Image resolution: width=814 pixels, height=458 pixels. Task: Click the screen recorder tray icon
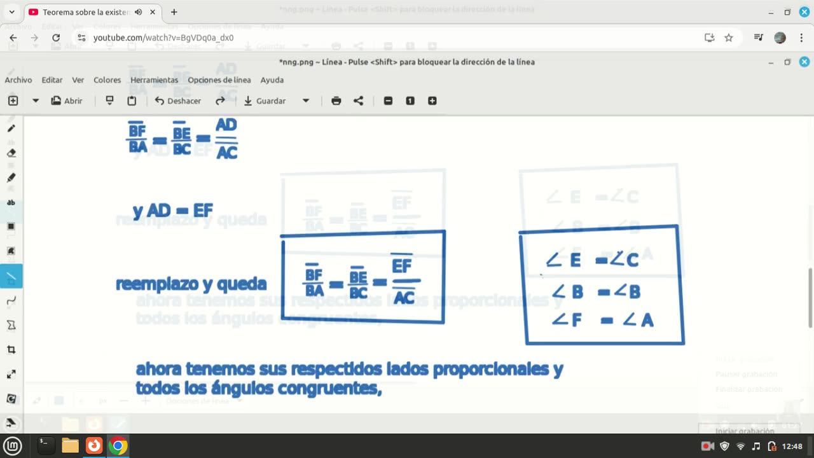(708, 446)
